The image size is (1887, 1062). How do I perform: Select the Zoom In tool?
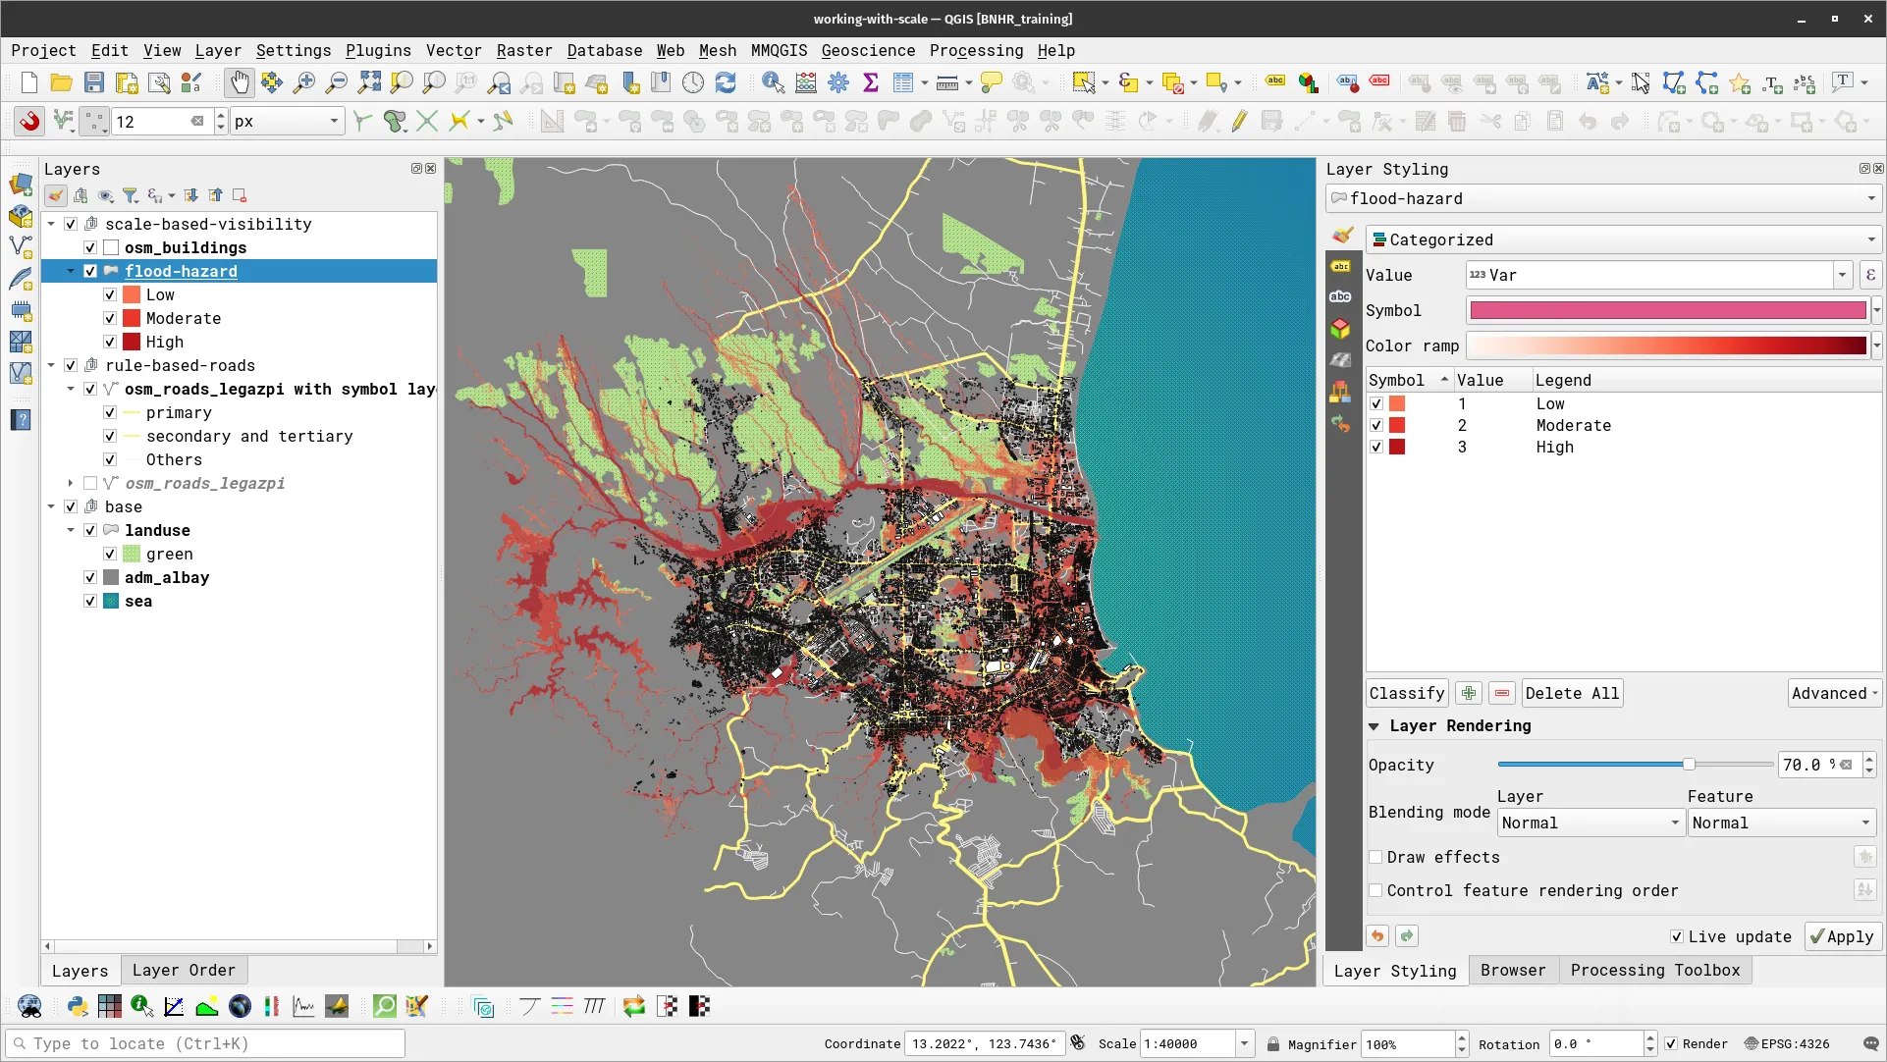(x=304, y=82)
